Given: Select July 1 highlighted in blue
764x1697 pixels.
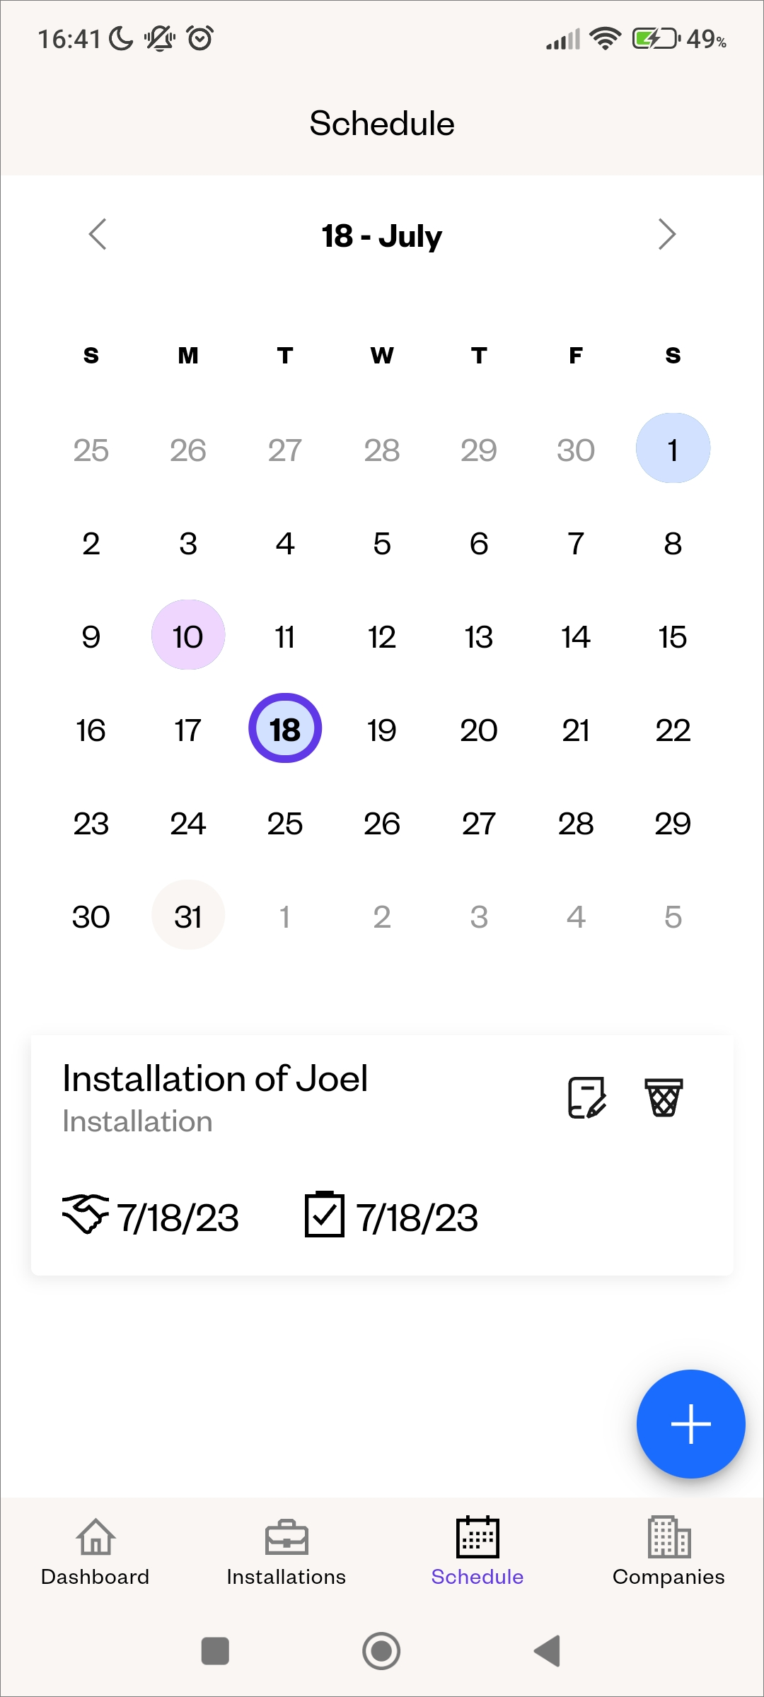Looking at the screenshot, I should pos(673,448).
